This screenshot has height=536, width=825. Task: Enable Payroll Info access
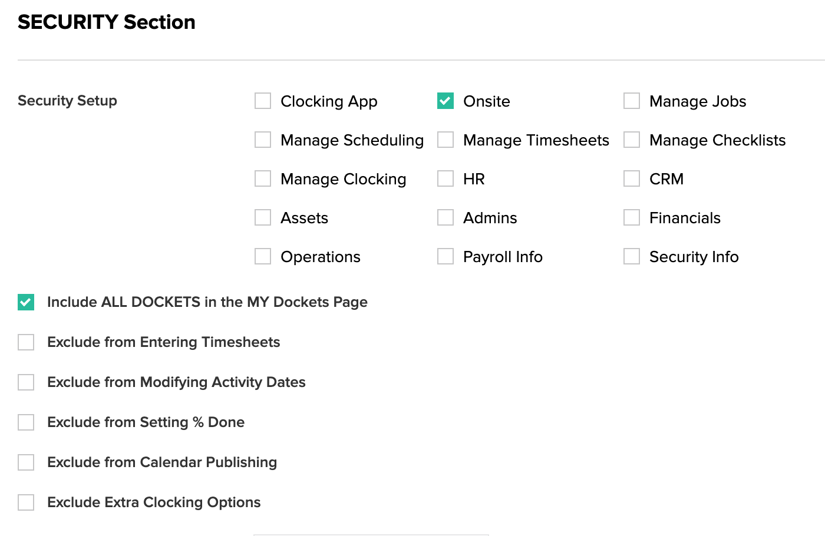pos(445,256)
